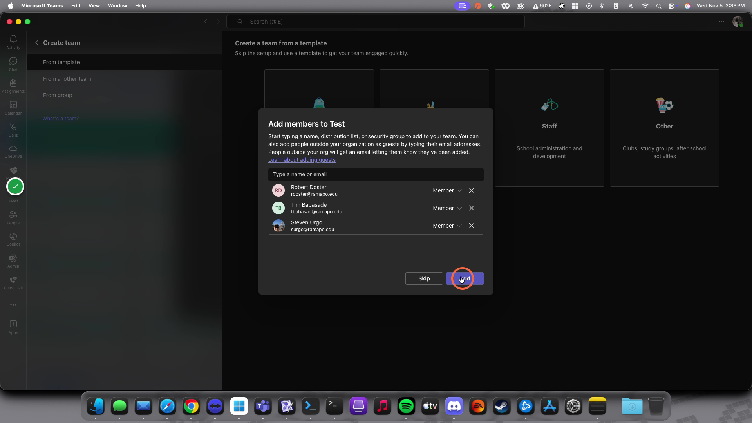
Task: Open People in the sidebar
Action: (x=13, y=217)
